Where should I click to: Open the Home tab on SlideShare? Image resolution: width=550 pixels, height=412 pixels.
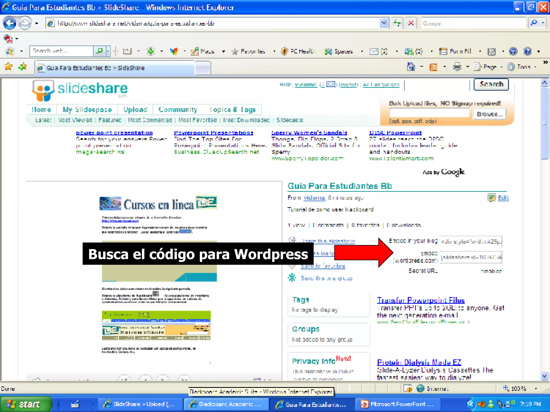point(41,110)
